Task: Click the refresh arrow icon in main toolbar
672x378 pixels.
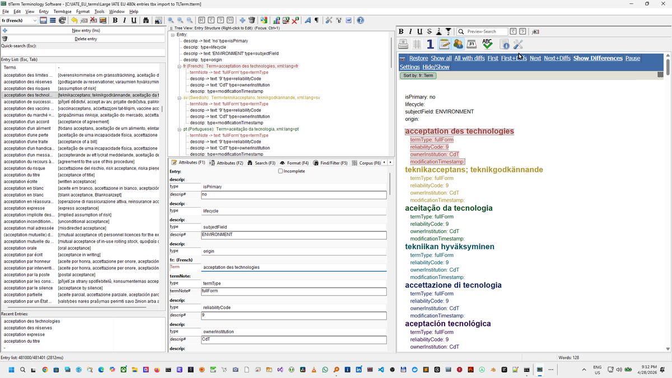Action: click(62, 21)
